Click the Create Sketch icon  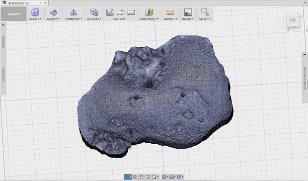pos(110,12)
